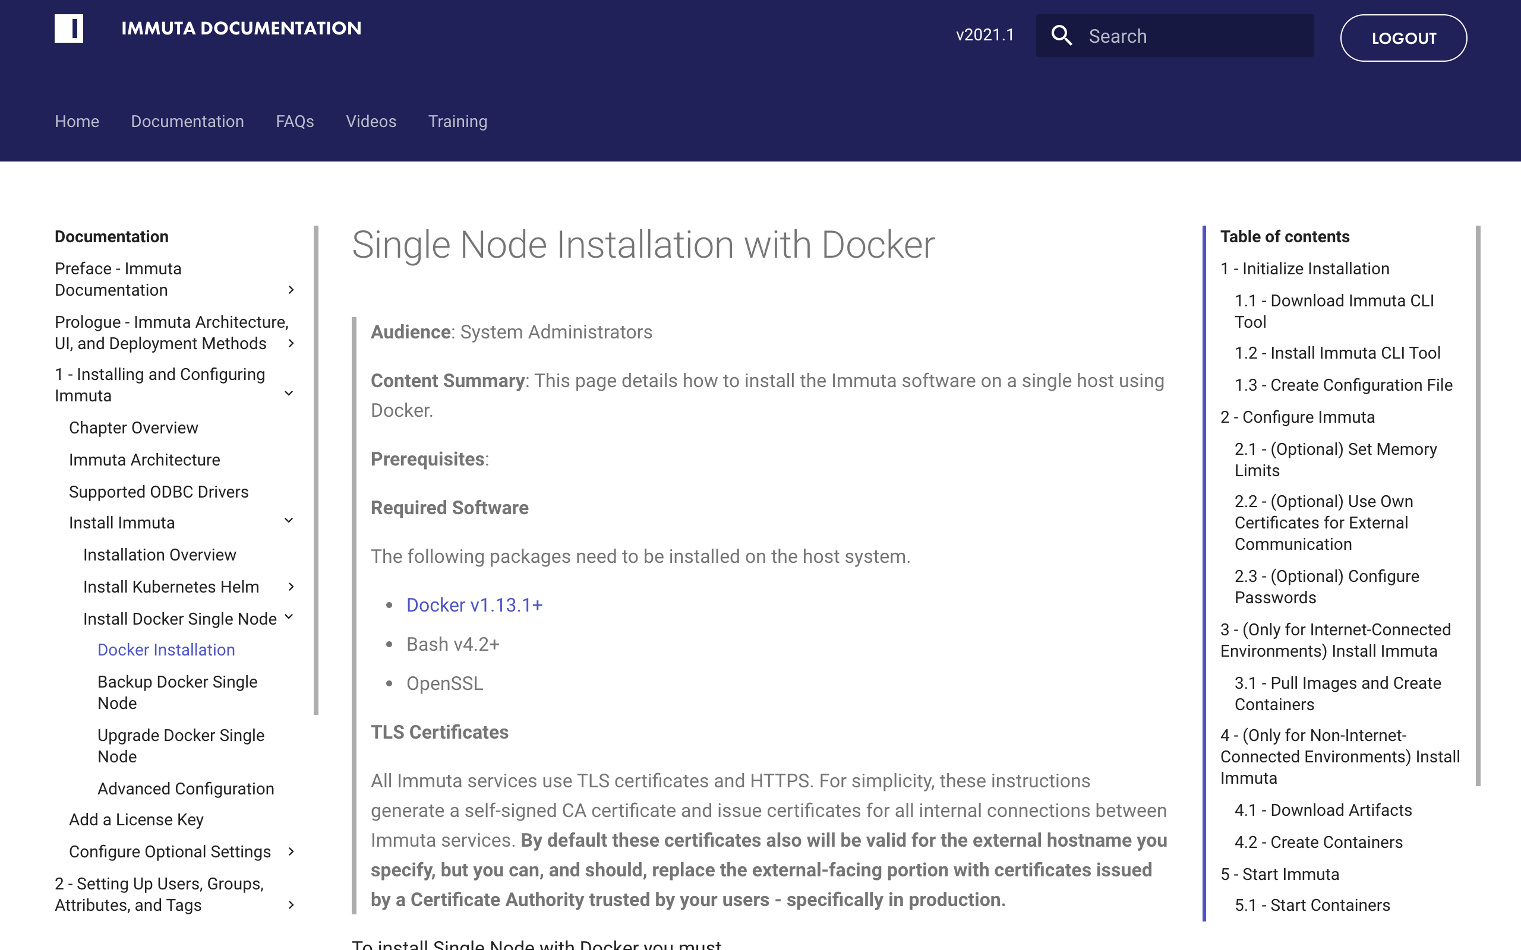Click the 'OpenSSL' list item
The height and width of the screenshot is (950, 1521).
[444, 683]
